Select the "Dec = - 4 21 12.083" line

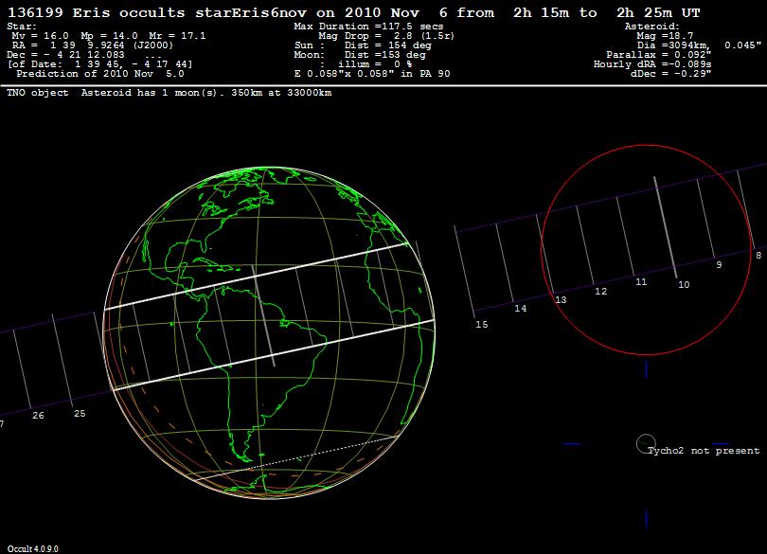(65, 55)
